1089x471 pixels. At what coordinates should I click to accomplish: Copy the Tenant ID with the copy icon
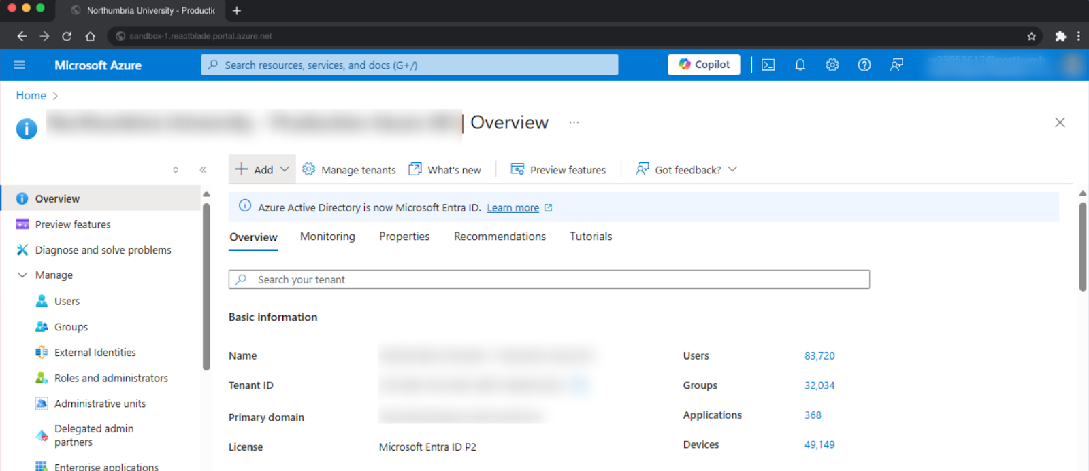click(579, 385)
